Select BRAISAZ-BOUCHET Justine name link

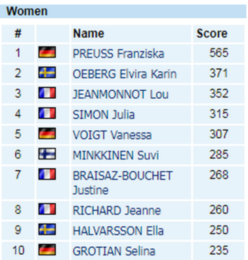(x=123, y=183)
